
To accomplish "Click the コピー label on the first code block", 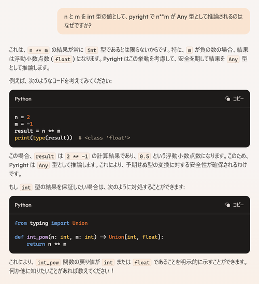I will [x=238, y=98].
